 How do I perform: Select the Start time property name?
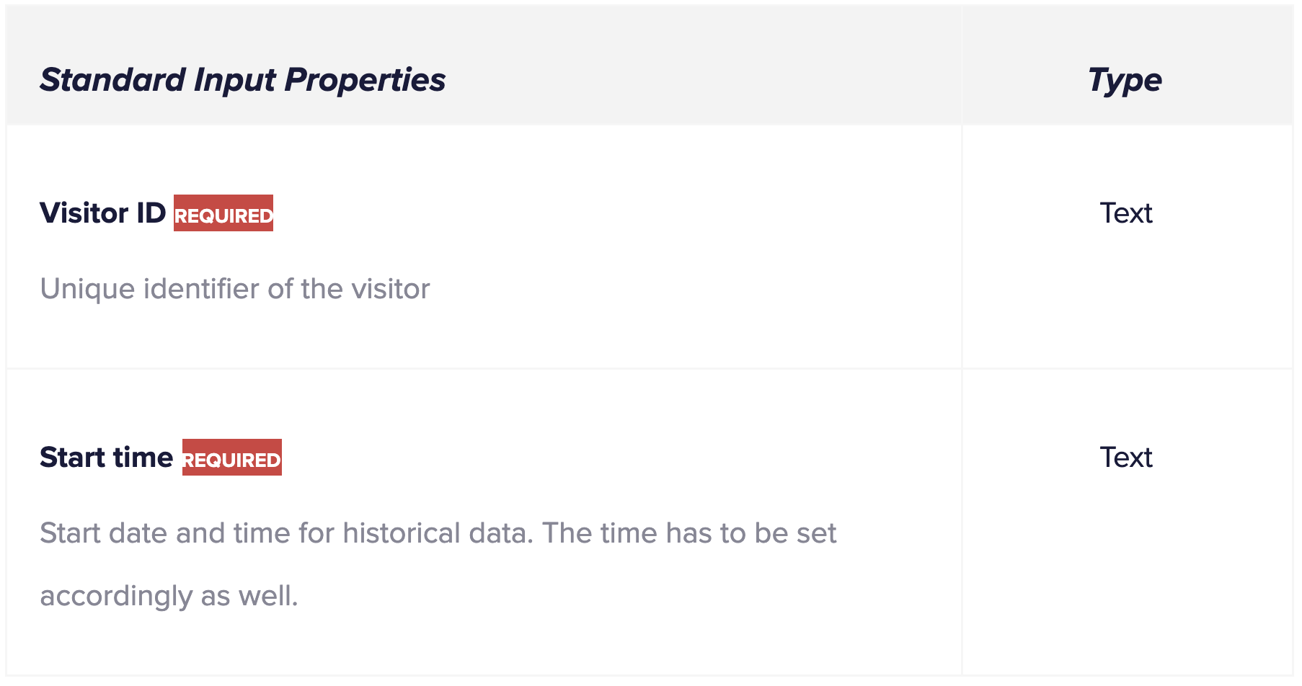(107, 458)
